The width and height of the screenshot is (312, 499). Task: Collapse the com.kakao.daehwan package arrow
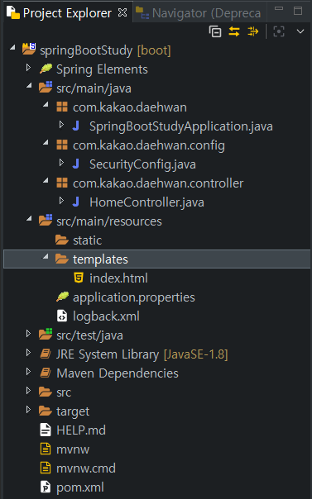(x=46, y=104)
